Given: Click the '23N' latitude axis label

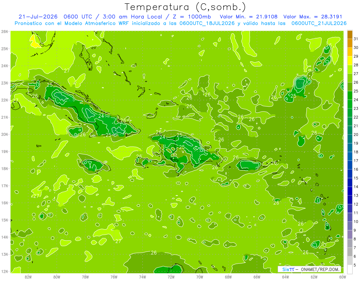Looking at the screenshot, I should [5, 83].
